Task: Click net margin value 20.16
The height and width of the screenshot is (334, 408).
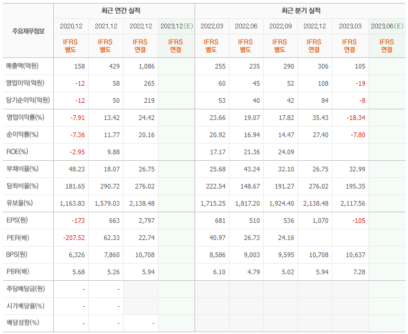Action: tap(147, 135)
